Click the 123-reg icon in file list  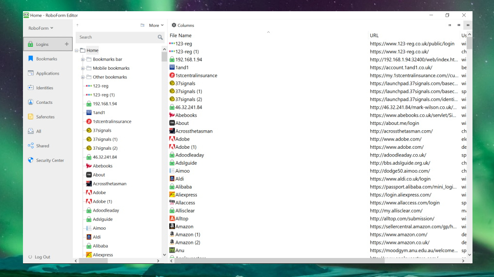click(x=172, y=43)
